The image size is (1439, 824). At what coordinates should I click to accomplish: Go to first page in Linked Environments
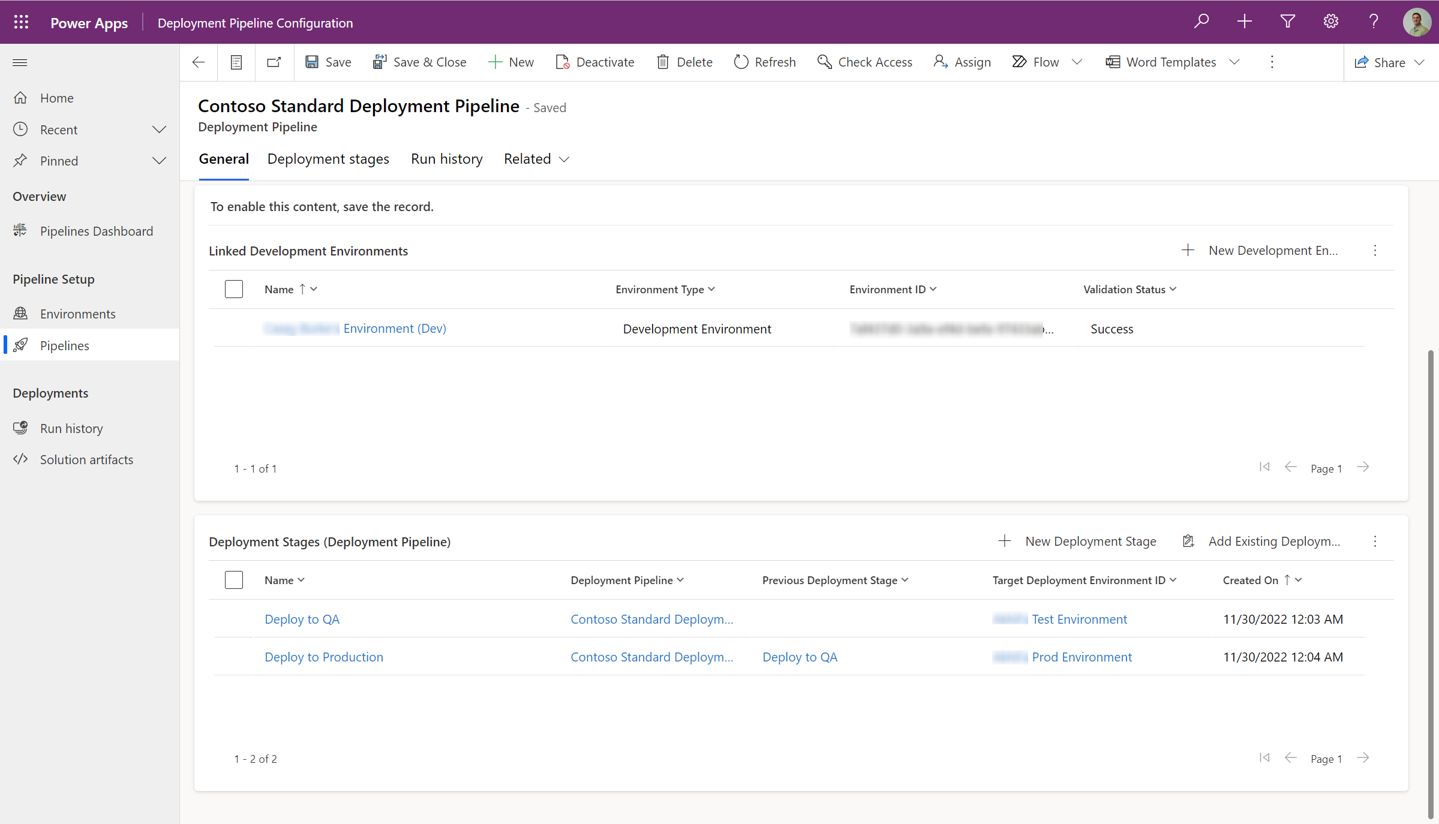pos(1264,467)
